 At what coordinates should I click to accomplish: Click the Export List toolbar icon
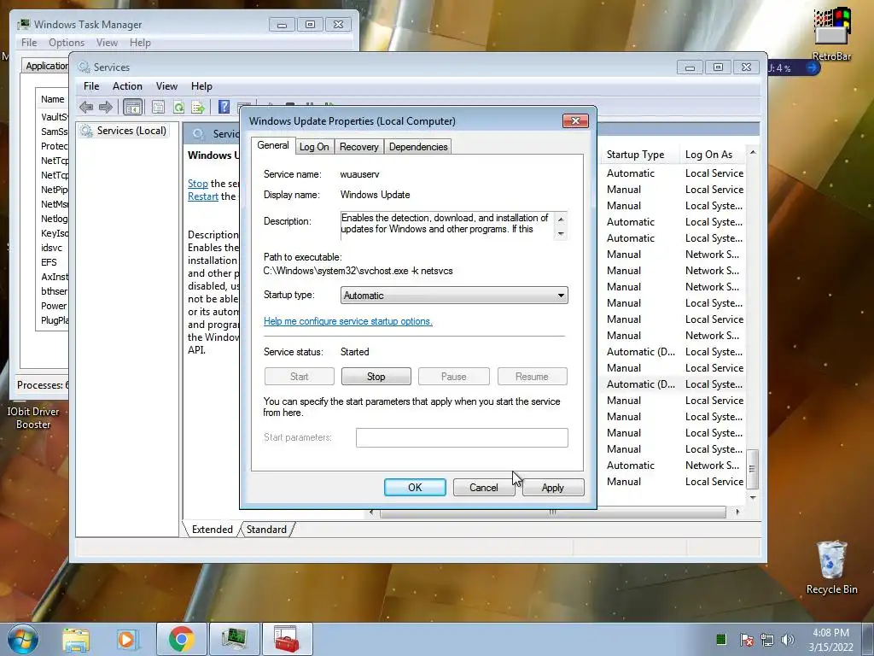click(x=198, y=107)
